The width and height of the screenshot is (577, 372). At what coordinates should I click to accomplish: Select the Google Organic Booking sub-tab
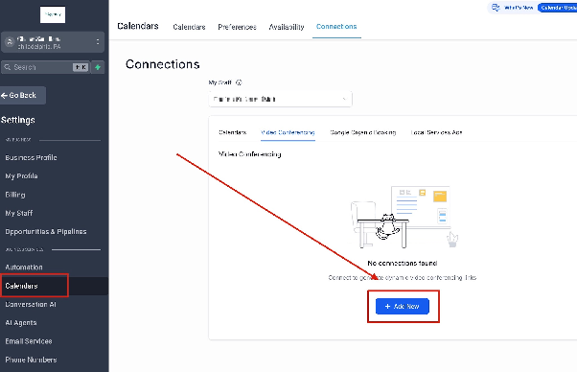363,132
